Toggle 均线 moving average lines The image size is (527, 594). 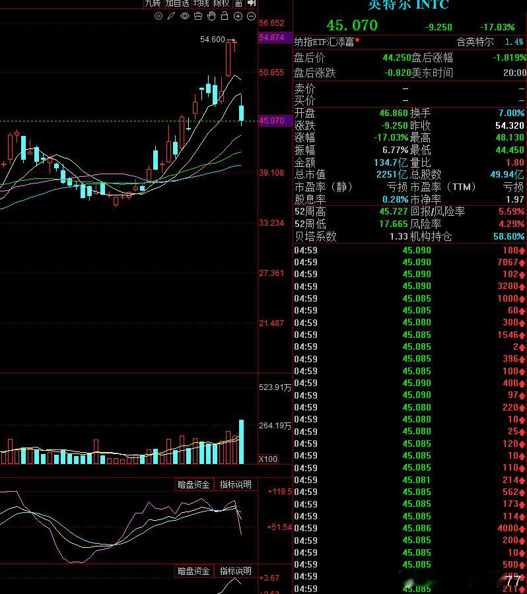coord(201,3)
